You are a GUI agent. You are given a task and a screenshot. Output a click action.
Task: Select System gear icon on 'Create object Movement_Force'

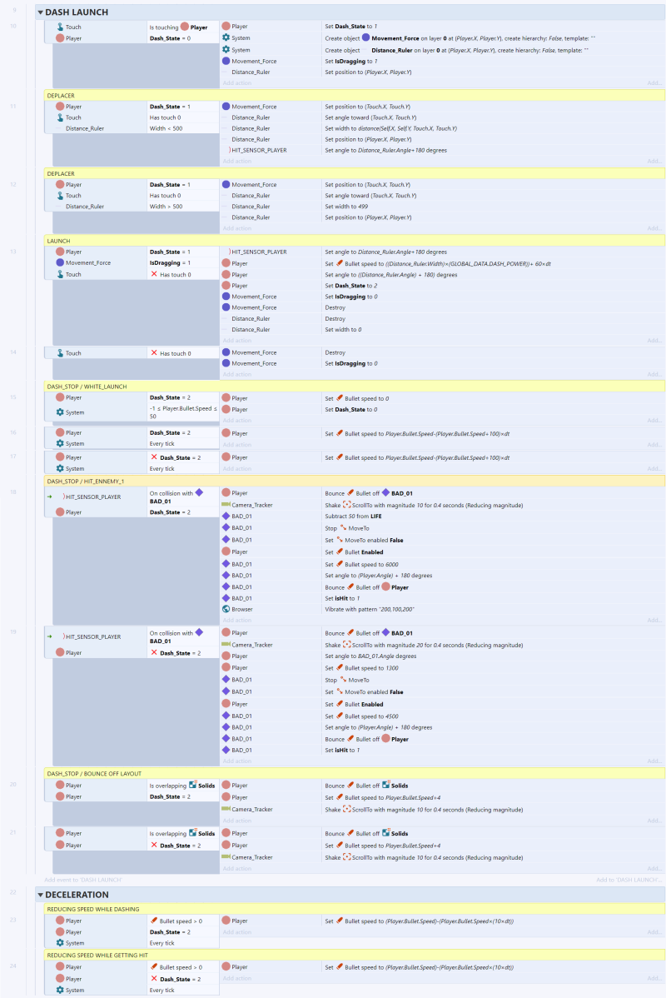click(x=226, y=37)
